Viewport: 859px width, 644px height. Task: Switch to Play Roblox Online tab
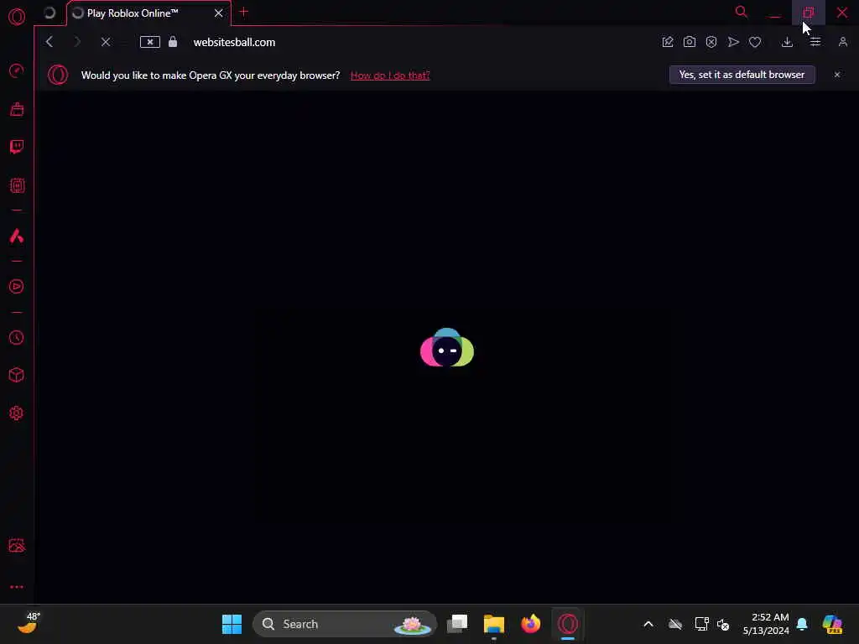coord(133,13)
